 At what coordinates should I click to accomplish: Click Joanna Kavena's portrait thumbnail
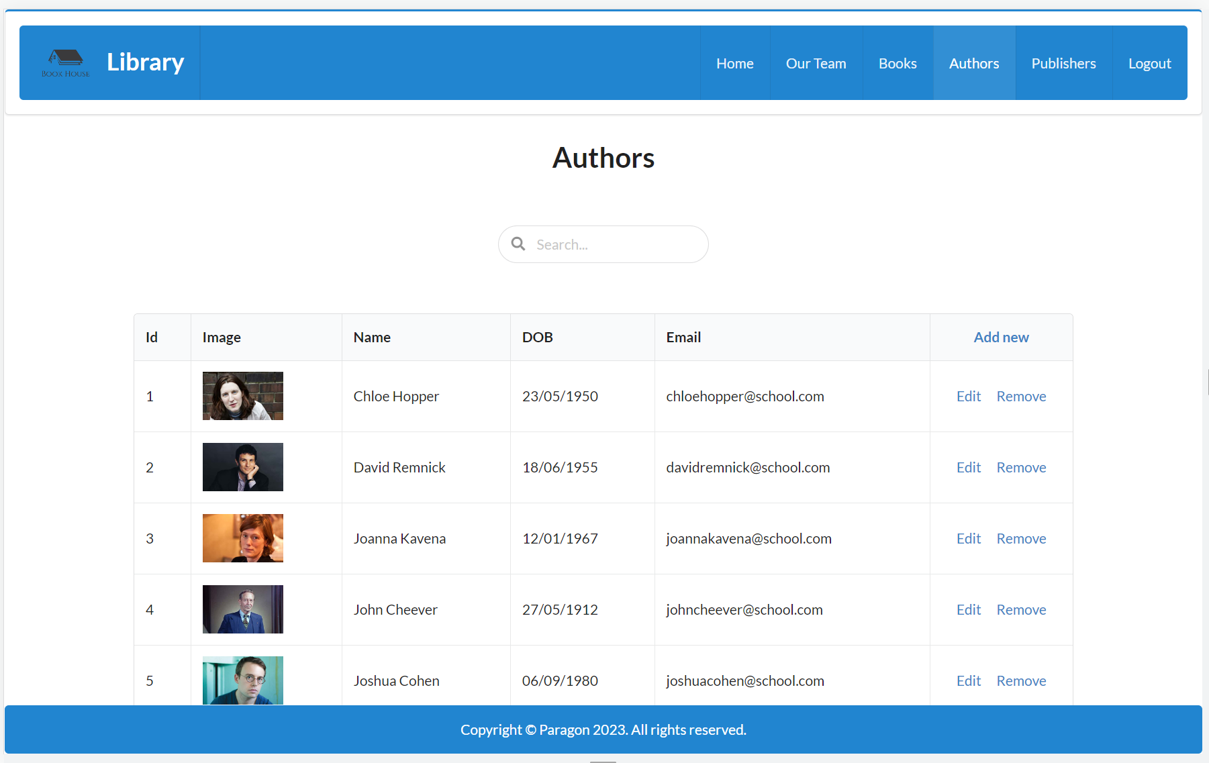(x=242, y=538)
